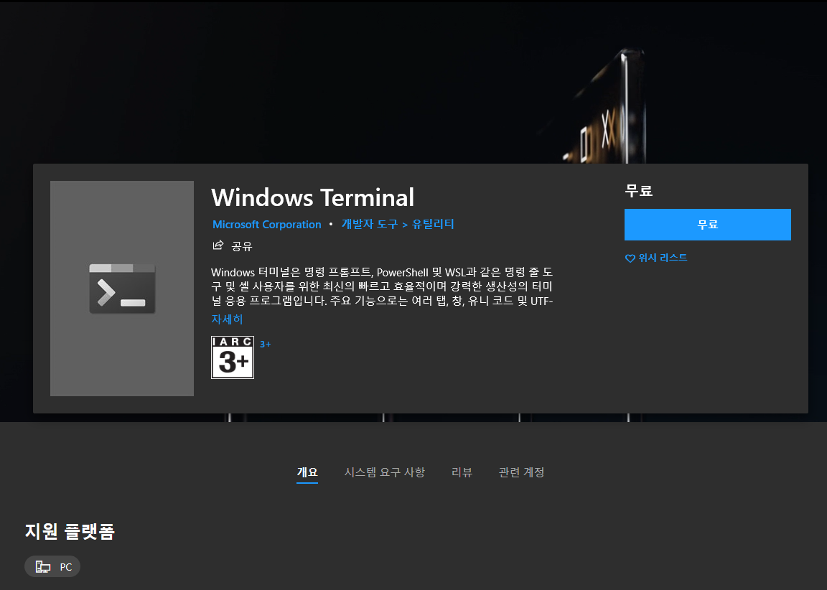Click the 지원 플랫폼 heading
This screenshot has height=590, width=827.
coord(70,531)
